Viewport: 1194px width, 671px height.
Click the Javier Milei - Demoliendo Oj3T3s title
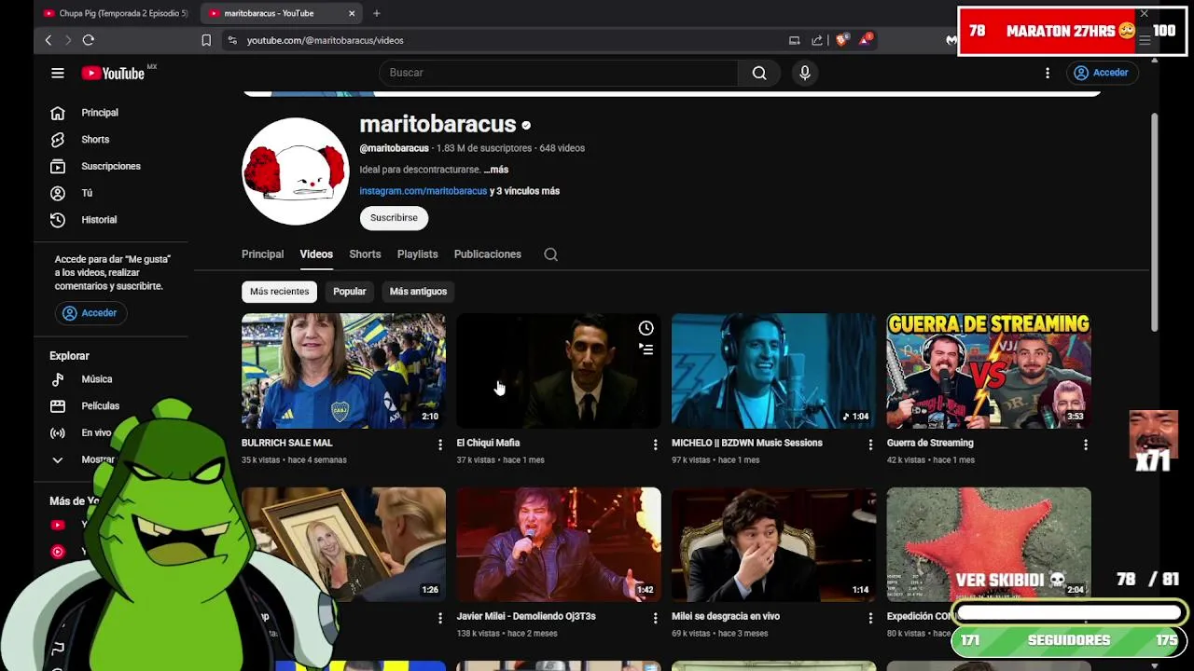[x=526, y=616]
